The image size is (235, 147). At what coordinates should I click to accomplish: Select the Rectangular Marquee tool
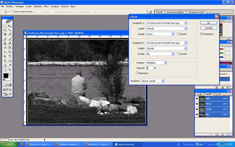pyautogui.click(x=5, y=26)
